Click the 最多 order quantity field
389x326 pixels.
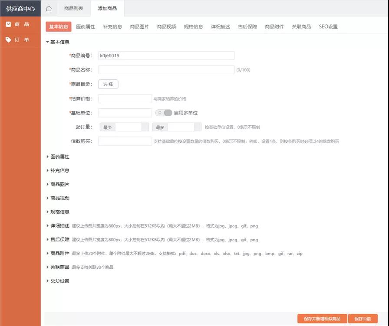(181, 127)
